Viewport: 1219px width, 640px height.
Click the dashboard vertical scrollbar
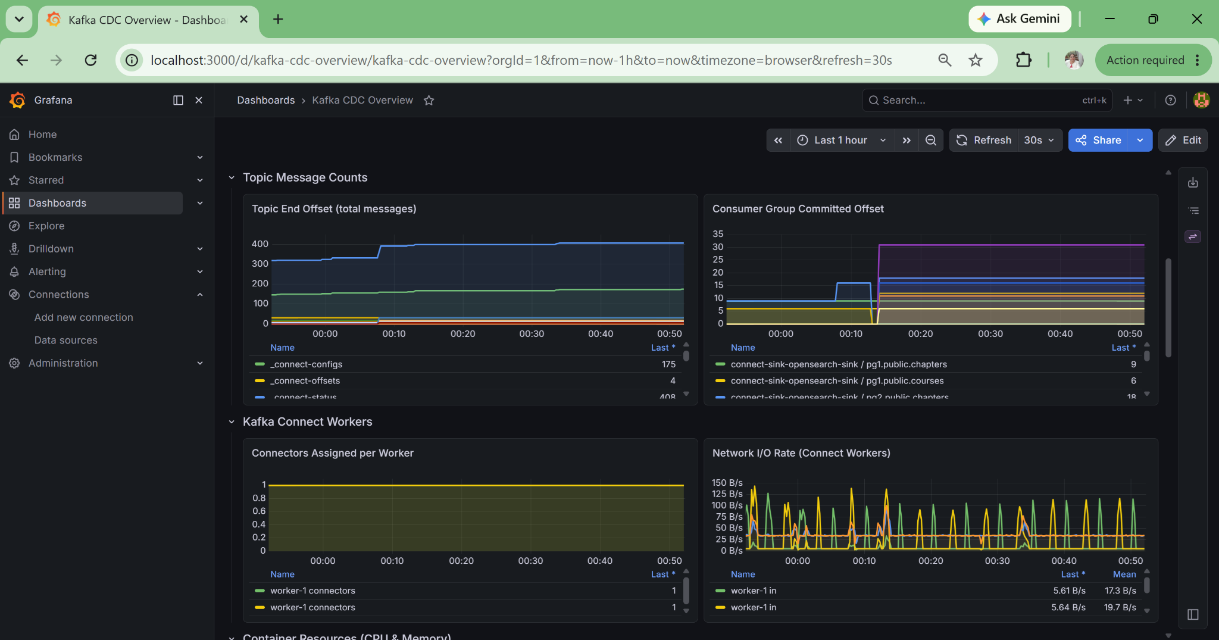pos(1168,308)
